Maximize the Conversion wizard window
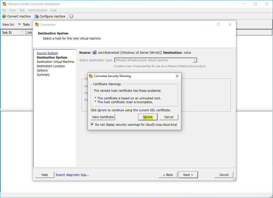 click(218, 24)
